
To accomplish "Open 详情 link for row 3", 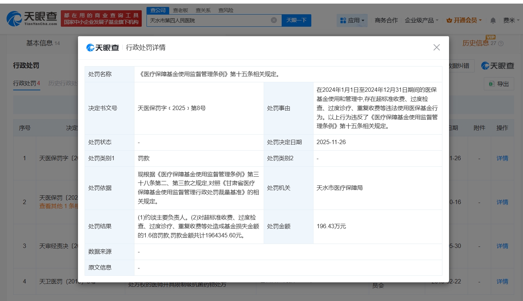I will click(x=502, y=246).
